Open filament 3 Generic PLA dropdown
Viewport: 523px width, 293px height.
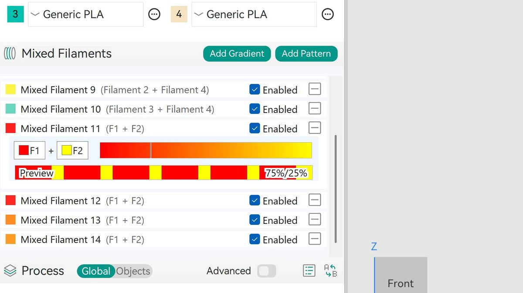(85, 14)
